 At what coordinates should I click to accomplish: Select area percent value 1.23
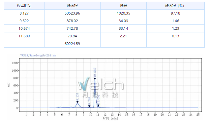(175, 28)
